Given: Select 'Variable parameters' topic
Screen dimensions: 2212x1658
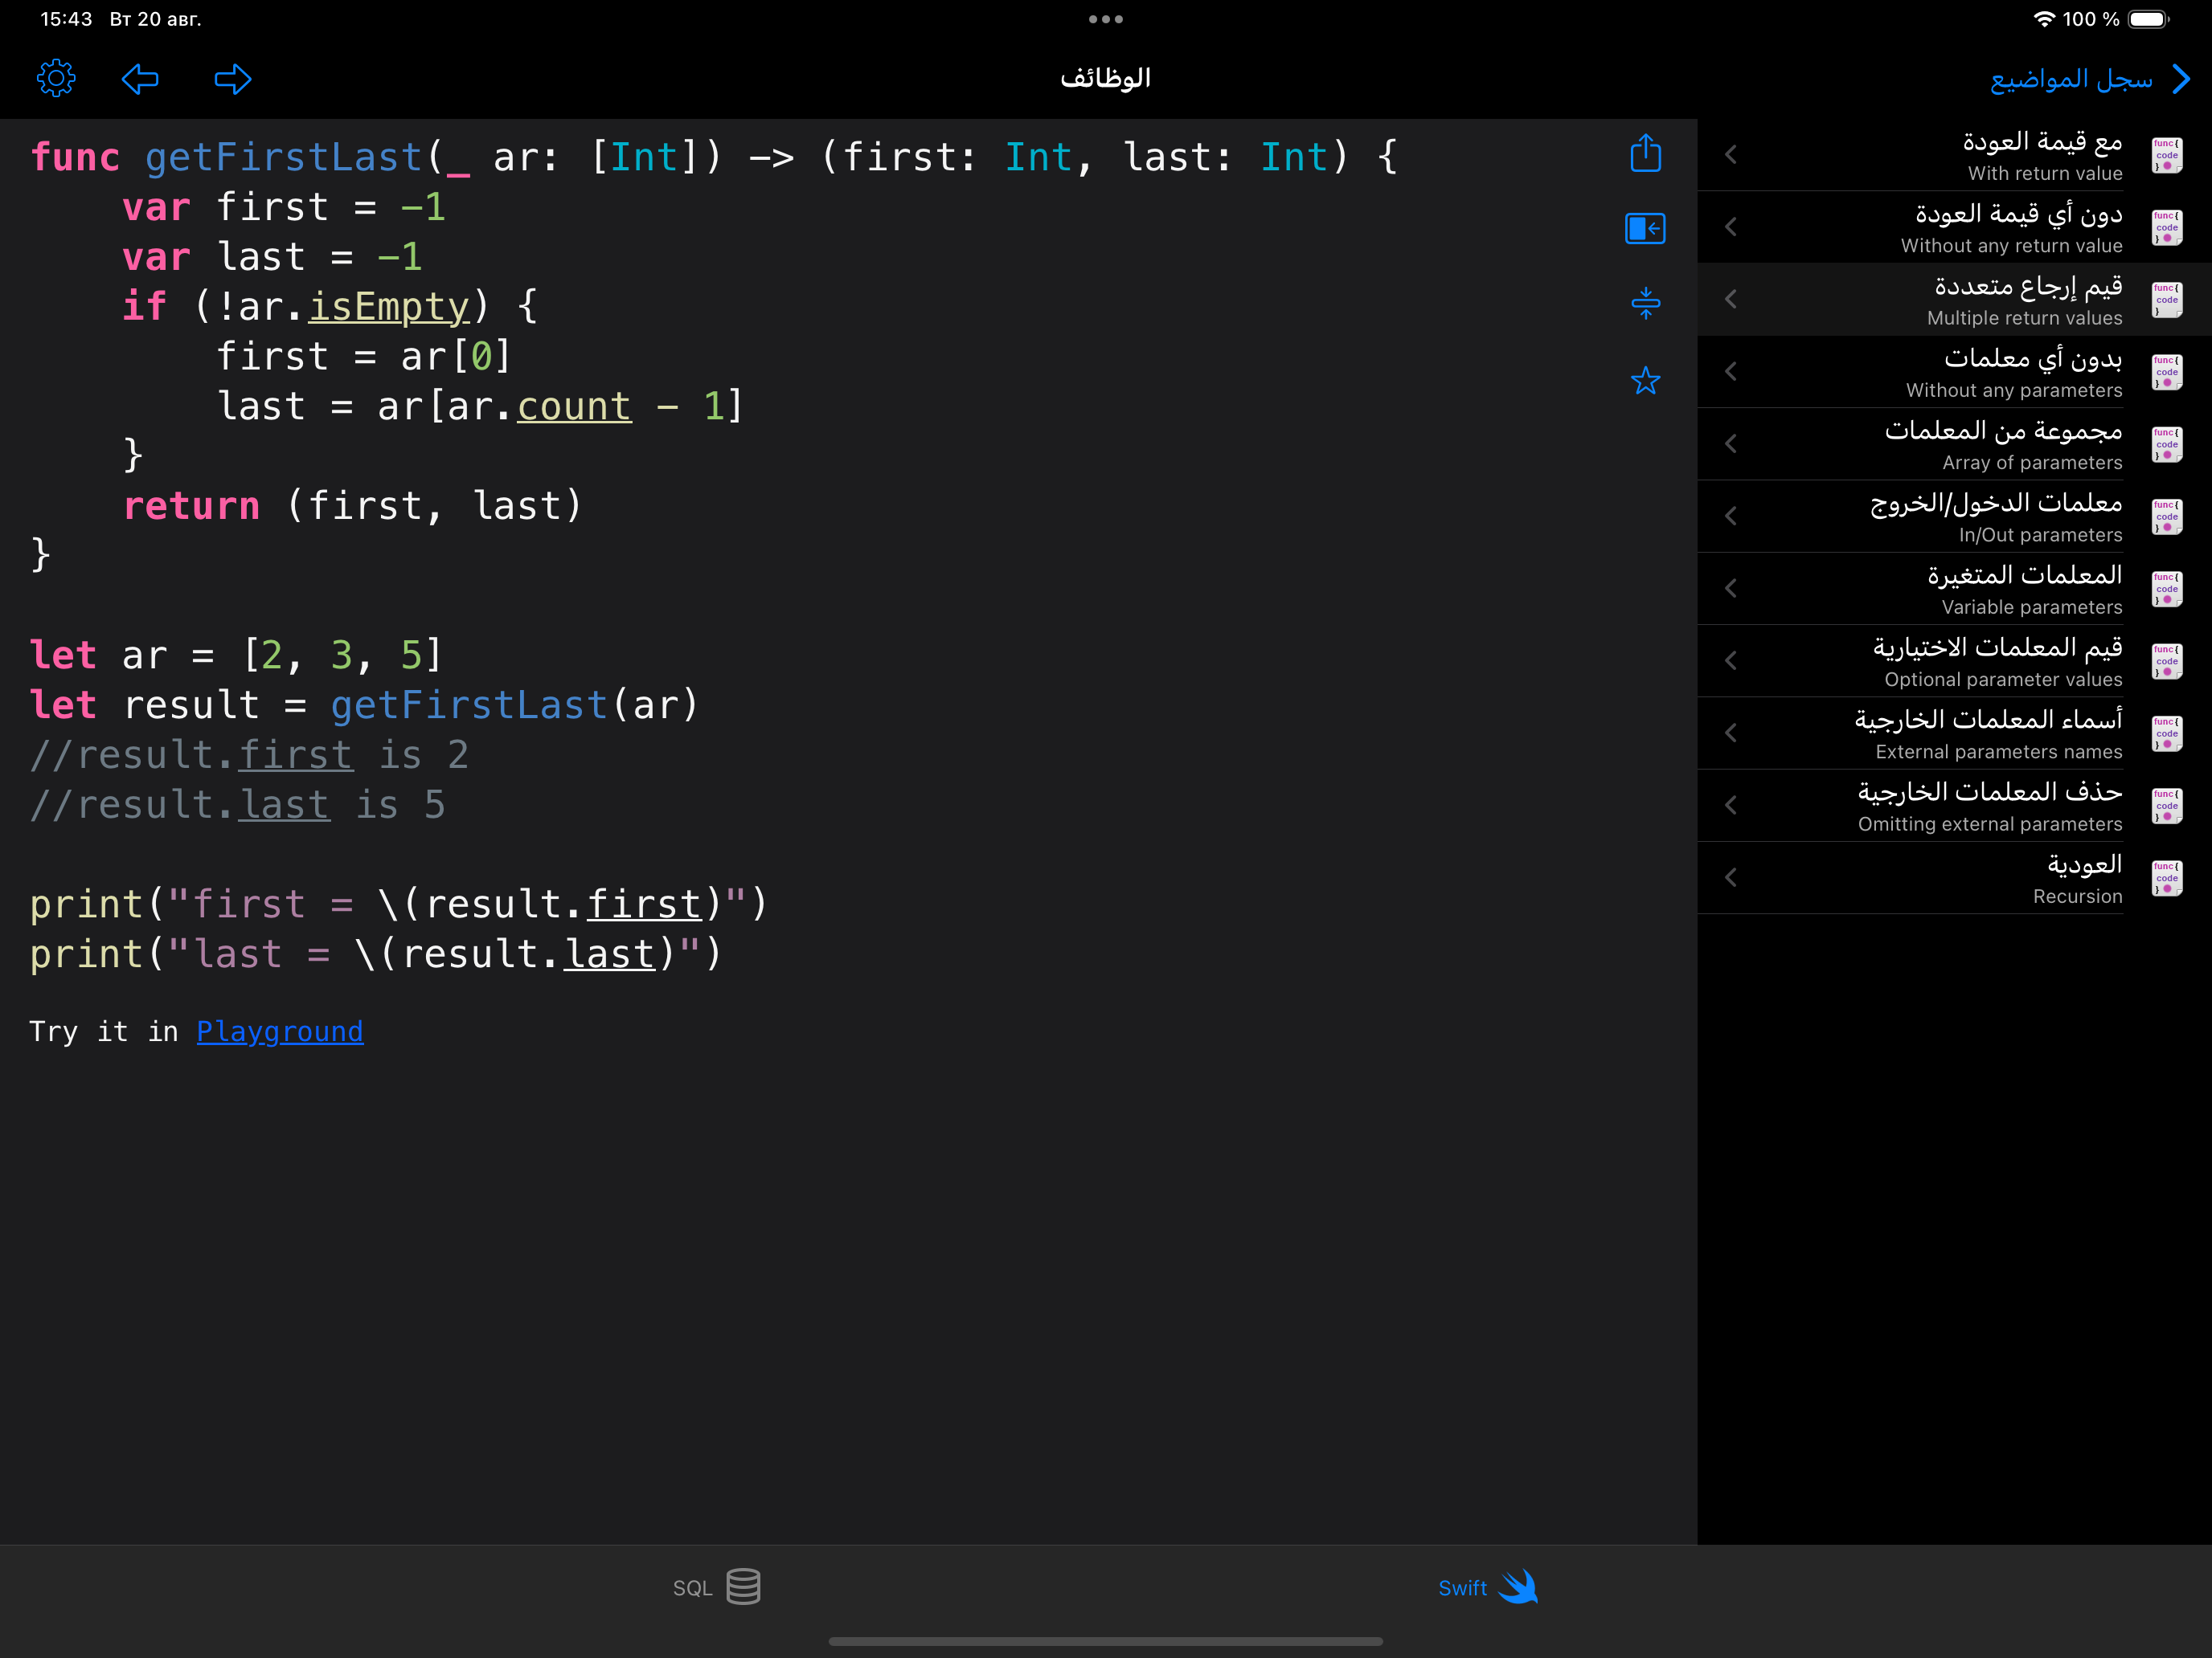Looking at the screenshot, I should point(1954,589).
